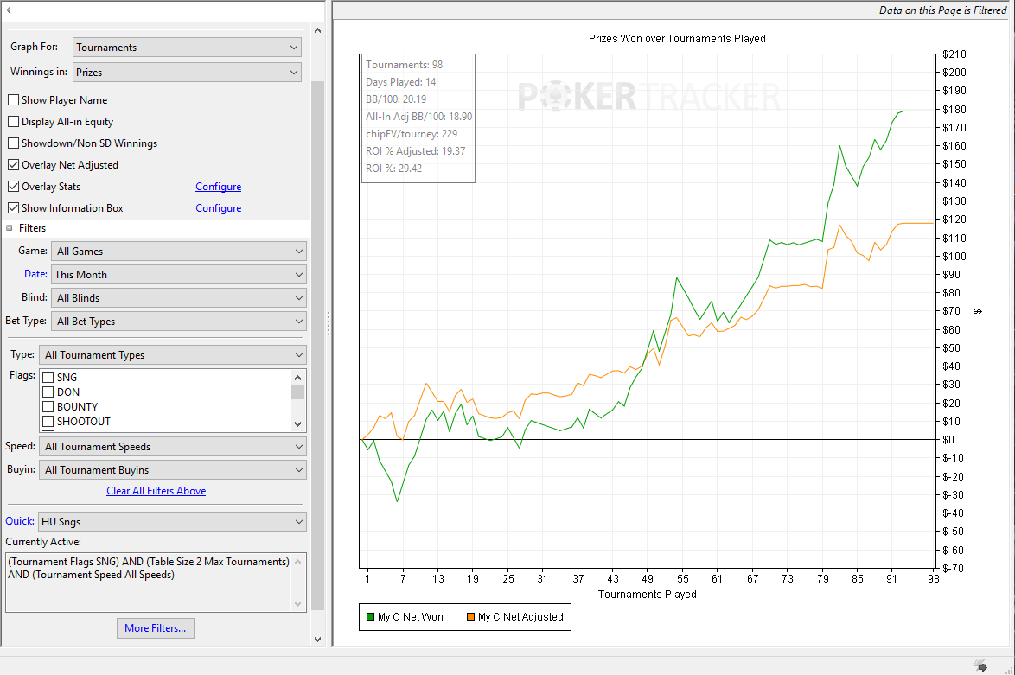This screenshot has height=675, width=1015.
Task: Click the green My C Net Won legend swatch
Action: click(x=370, y=617)
